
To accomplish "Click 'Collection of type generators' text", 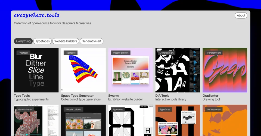I will pyautogui.click(x=81, y=99).
